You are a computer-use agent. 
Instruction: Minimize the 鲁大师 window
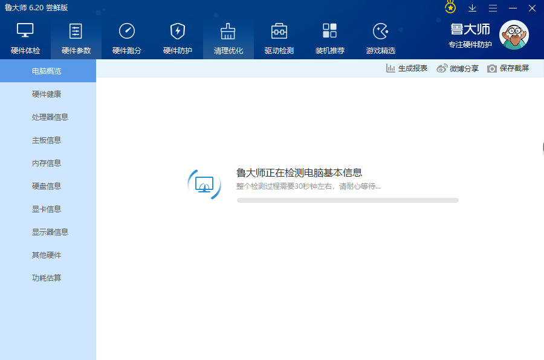click(x=513, y=8)
